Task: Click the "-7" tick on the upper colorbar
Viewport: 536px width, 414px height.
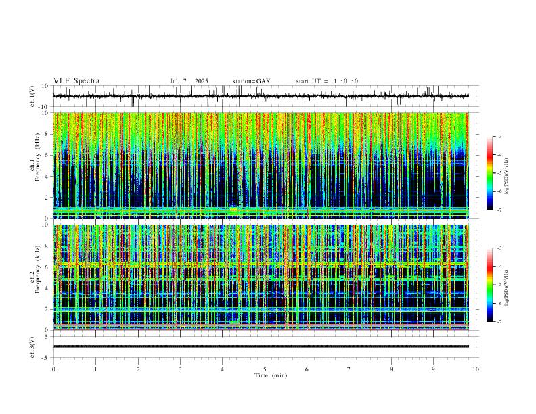Action: 499,210
